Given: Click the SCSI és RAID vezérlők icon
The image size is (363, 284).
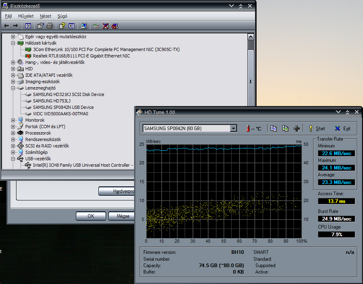Looking at the screenshot, I should [x=20, y=146].
